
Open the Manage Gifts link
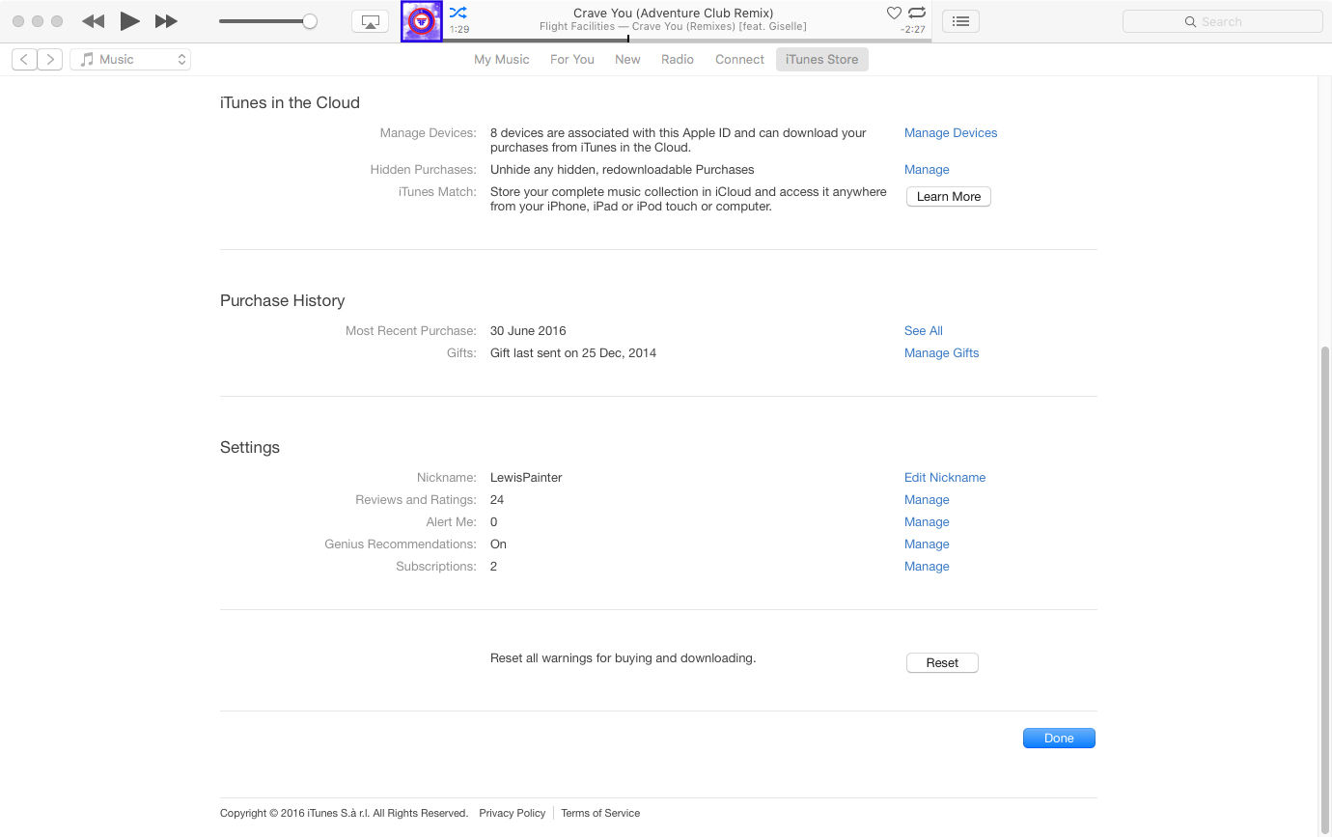[x=941, y=353]
